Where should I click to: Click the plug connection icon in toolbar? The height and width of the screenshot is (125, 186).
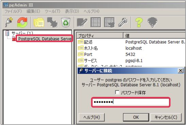click(9, 22)
